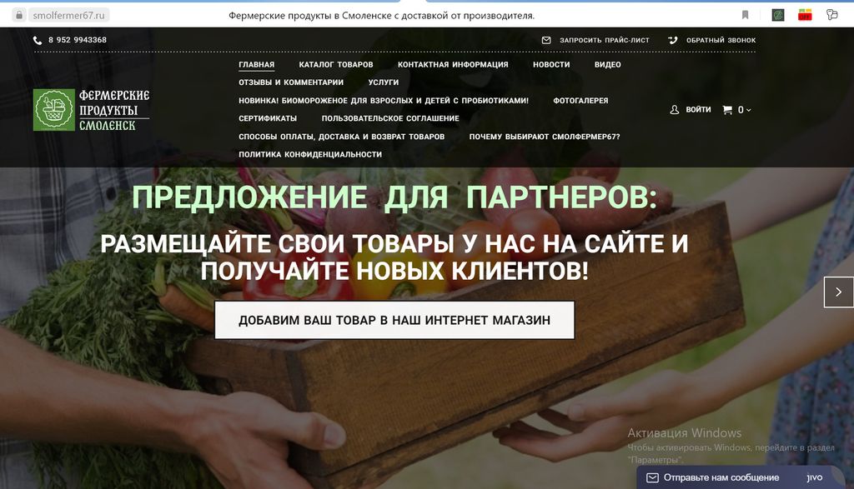Click the Фермерские продукты Смоленск logo
This screenshot has height=489, width=854.
coord(92,110)
